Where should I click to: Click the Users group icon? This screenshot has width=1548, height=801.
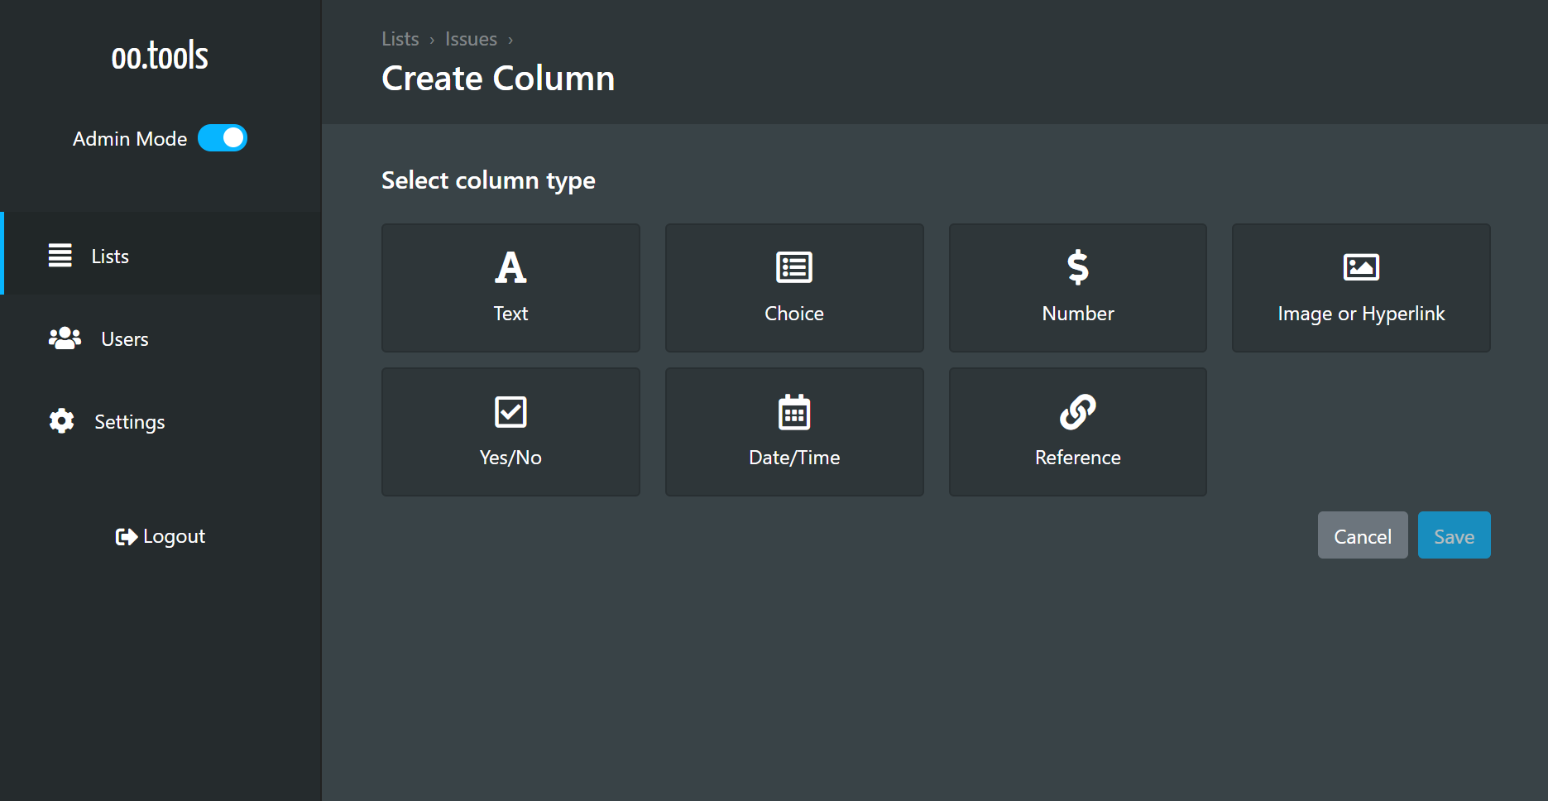(x=65, y=338)
